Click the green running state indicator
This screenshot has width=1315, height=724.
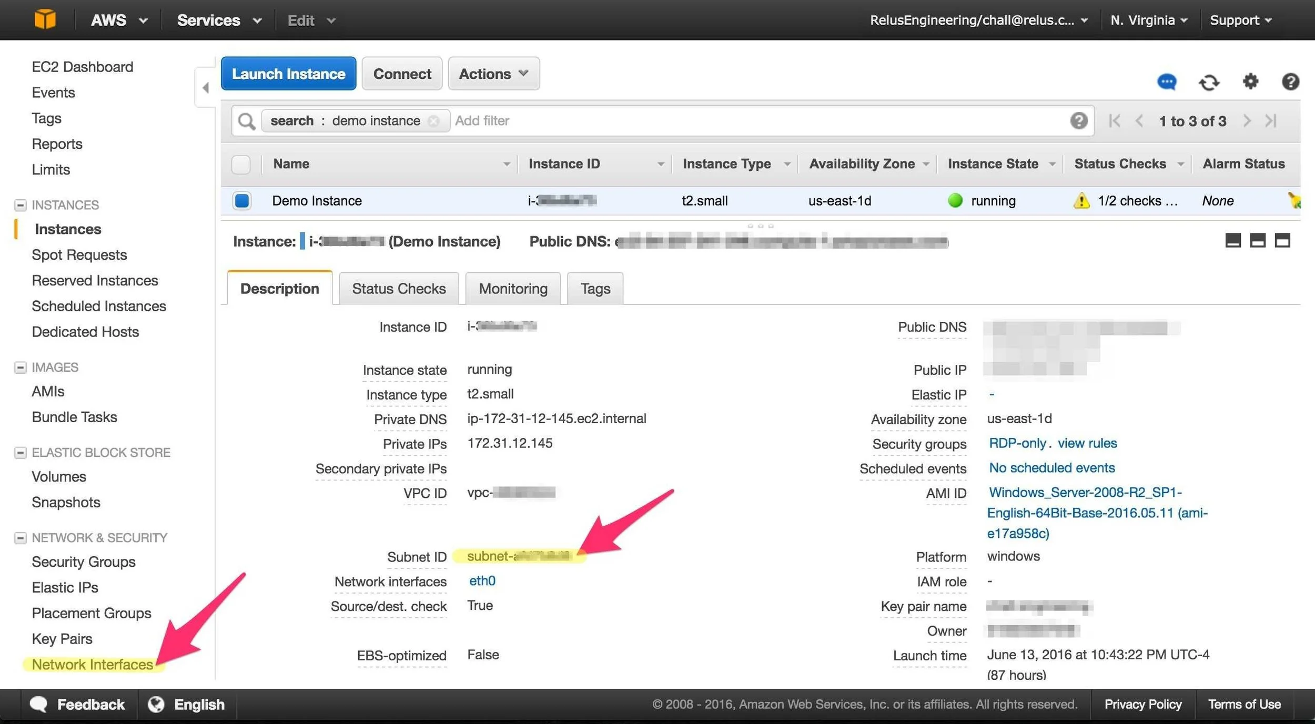click(955, 200)
